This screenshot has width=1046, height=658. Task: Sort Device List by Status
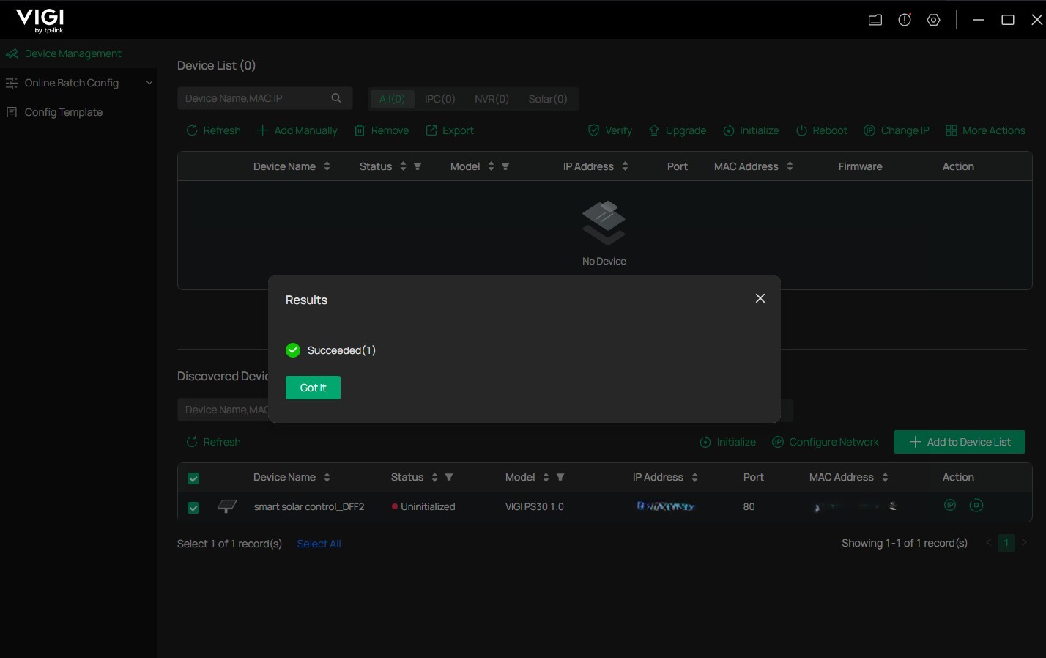(403, 166)
